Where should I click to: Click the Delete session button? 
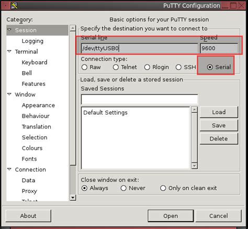click(219, 139)
